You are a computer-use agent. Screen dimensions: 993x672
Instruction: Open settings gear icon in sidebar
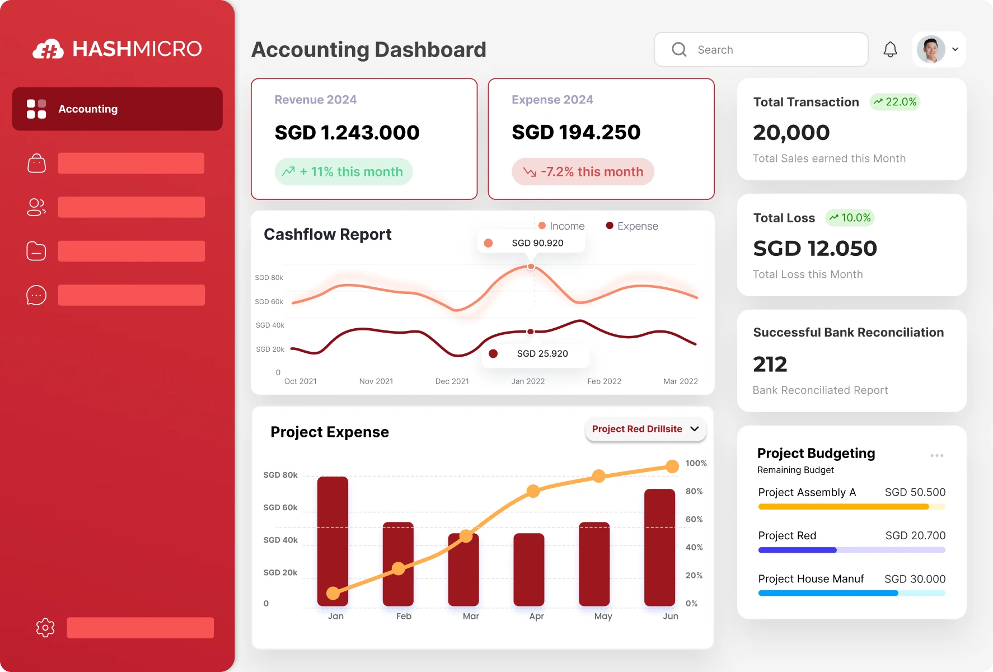45,628
